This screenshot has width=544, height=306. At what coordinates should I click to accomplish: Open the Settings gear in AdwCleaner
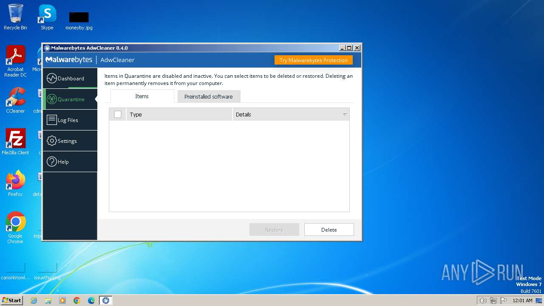70,141
